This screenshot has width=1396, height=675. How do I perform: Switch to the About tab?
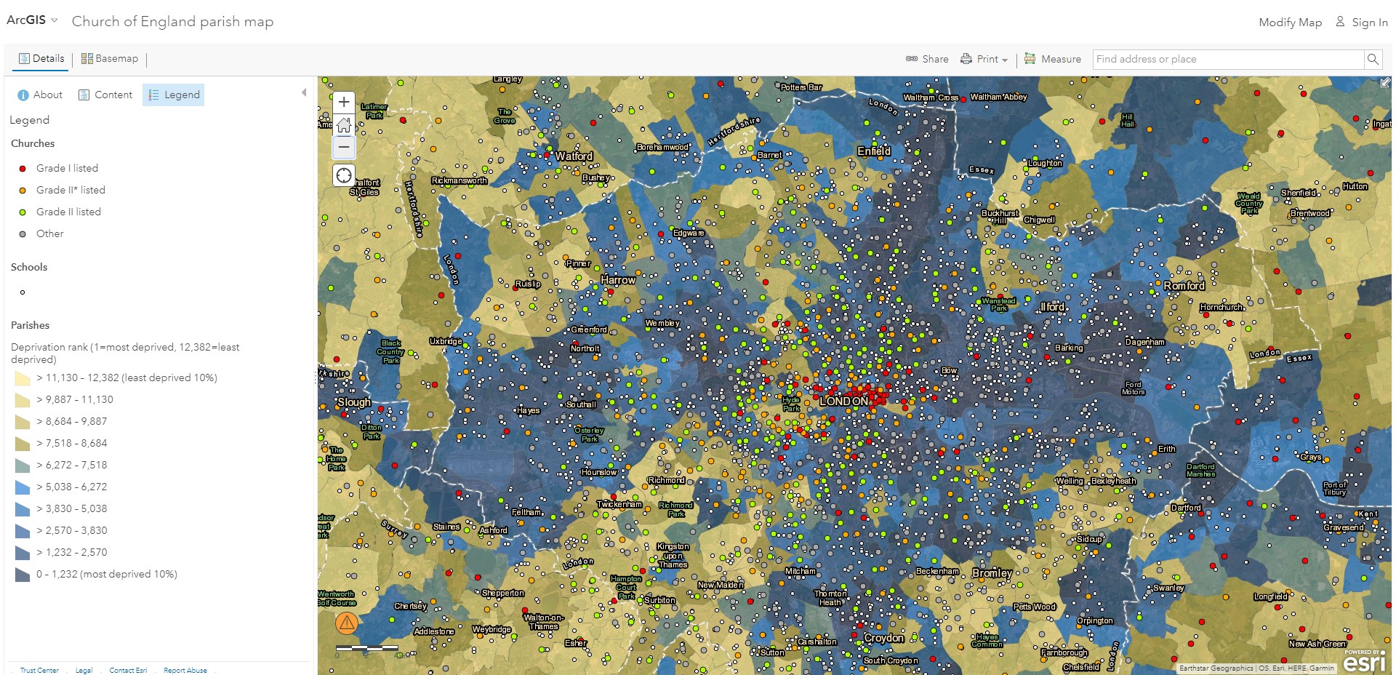point(40,95)
